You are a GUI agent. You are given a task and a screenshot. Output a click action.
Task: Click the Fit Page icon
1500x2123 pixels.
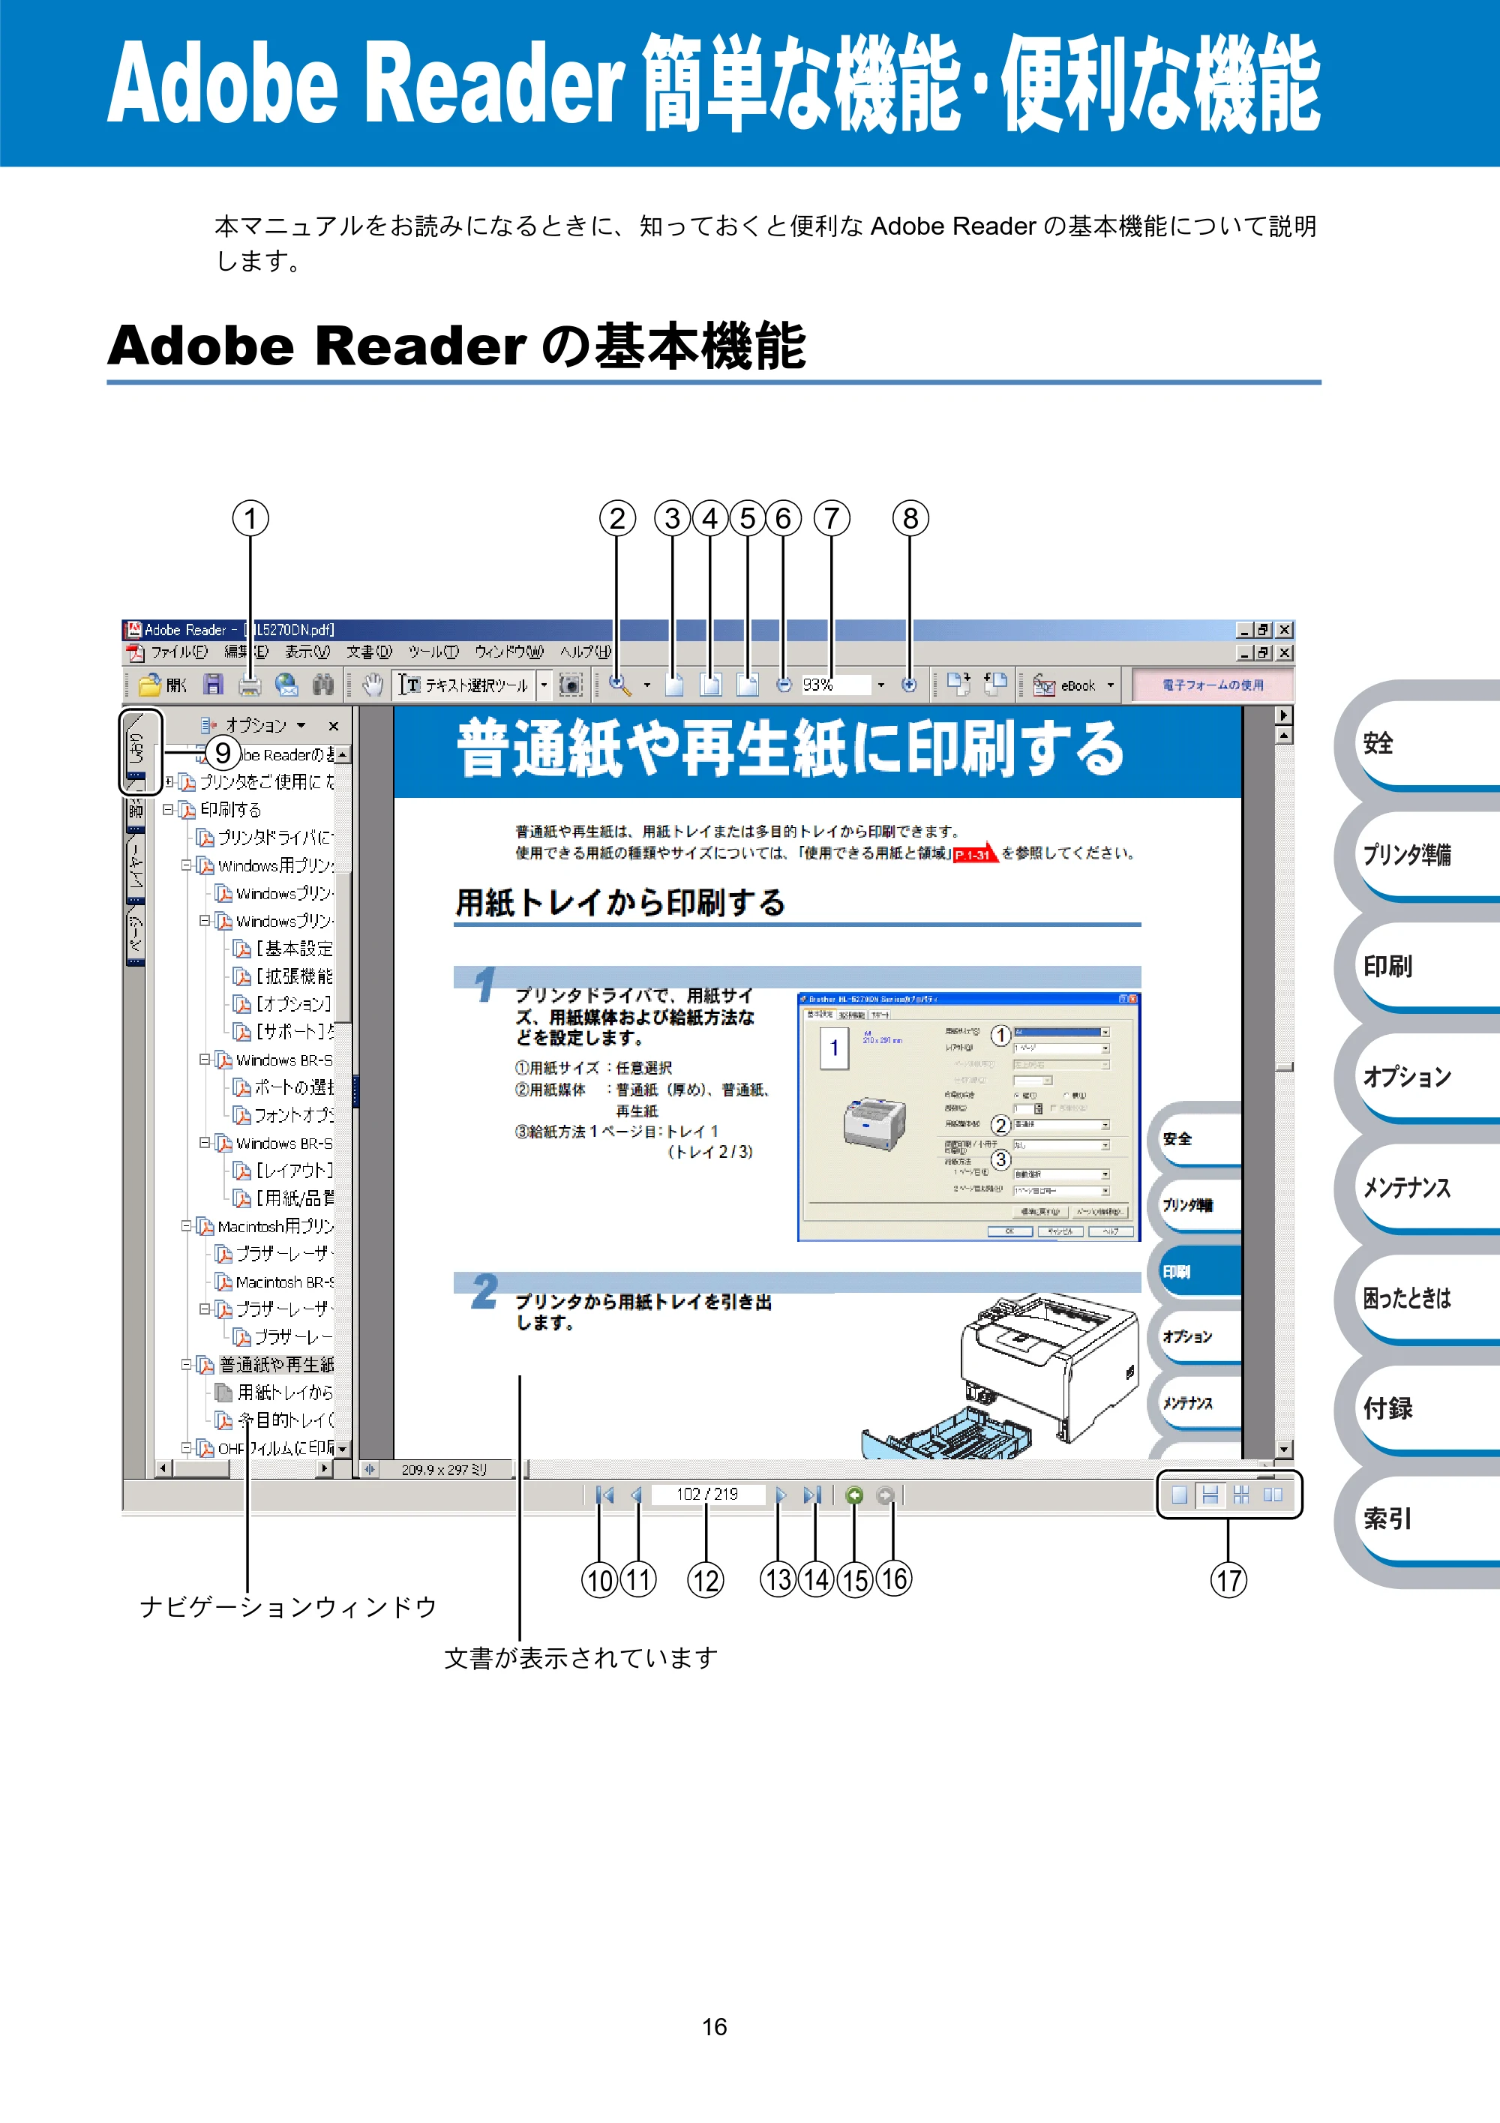tap(710, 685)
